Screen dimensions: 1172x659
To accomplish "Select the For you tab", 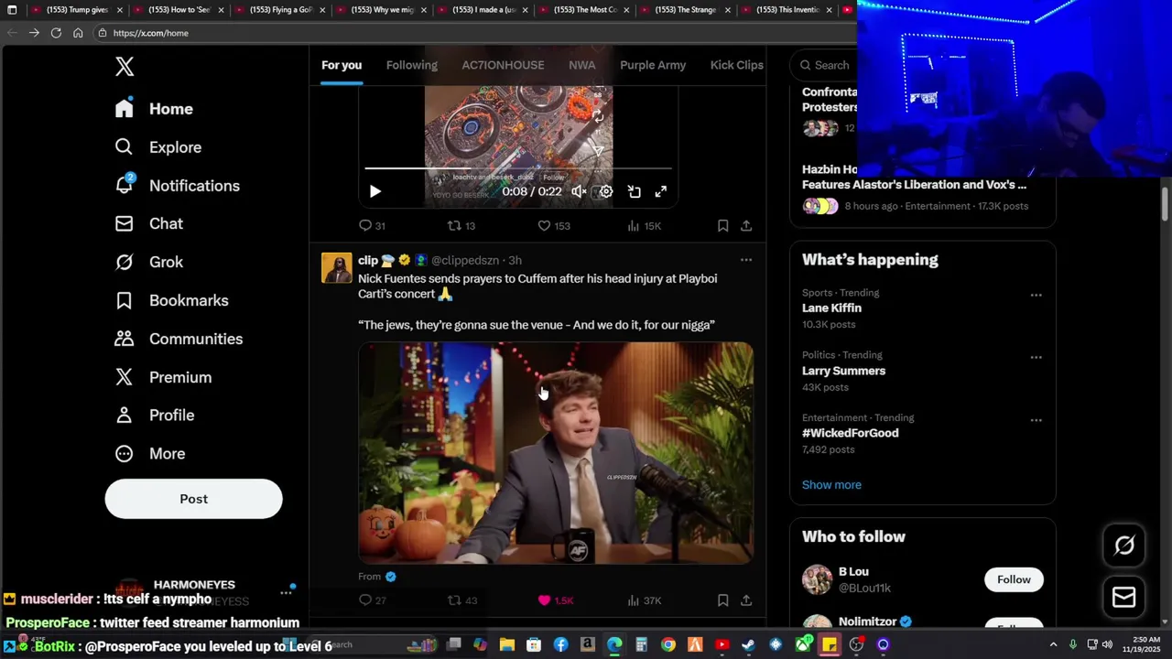I will click(x=342, y=65).
